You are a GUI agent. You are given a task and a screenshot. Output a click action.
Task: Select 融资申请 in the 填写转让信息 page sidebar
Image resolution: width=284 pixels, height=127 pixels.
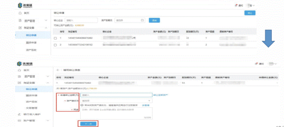pyautogui.click(x=32, y=95)
